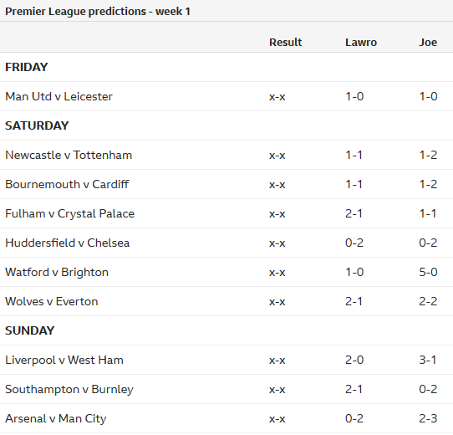Image resolution: width=453 pixels, height=435 pixels.
Task: Select the Newcastle v Tottenham row
Action: click(x=226, y=155)
